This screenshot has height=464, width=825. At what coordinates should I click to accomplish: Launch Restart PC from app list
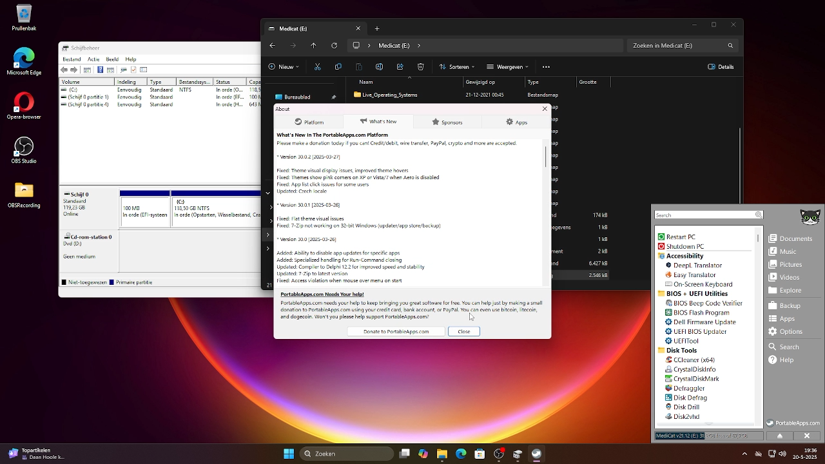point(676,237)
